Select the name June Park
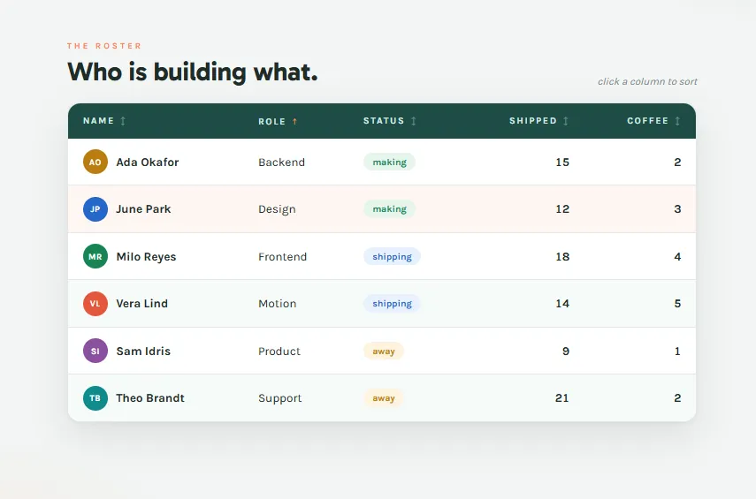This screenshot has width=756, height=499. tap(143, 209)
